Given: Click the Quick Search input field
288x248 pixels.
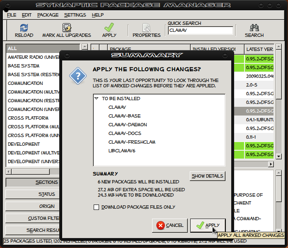Looking at the screenshot, I should point(201,31).
